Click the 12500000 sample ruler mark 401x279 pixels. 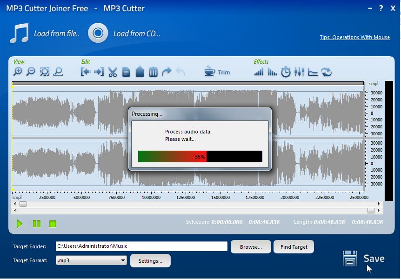point(186,198)
